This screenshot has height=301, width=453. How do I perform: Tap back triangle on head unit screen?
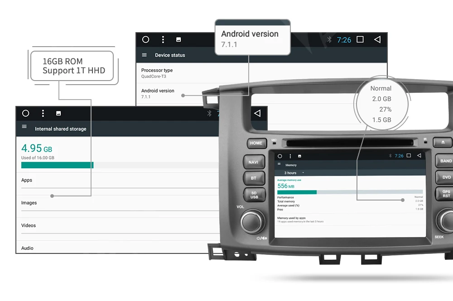[419, 156]
